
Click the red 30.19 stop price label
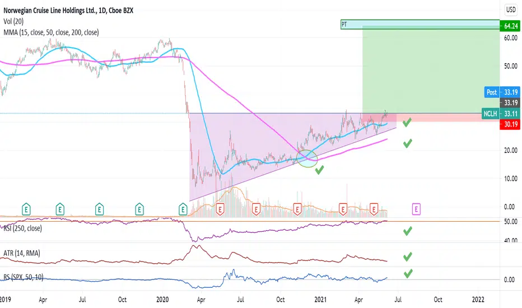pos(510,124)
